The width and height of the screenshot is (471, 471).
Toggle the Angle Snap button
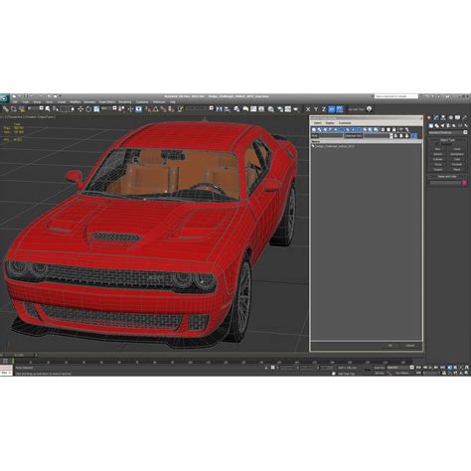click(155, 109)
